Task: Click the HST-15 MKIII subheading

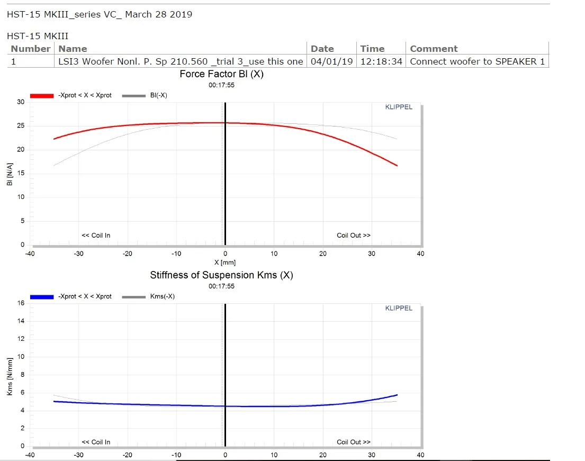Action: coord(38,36)
